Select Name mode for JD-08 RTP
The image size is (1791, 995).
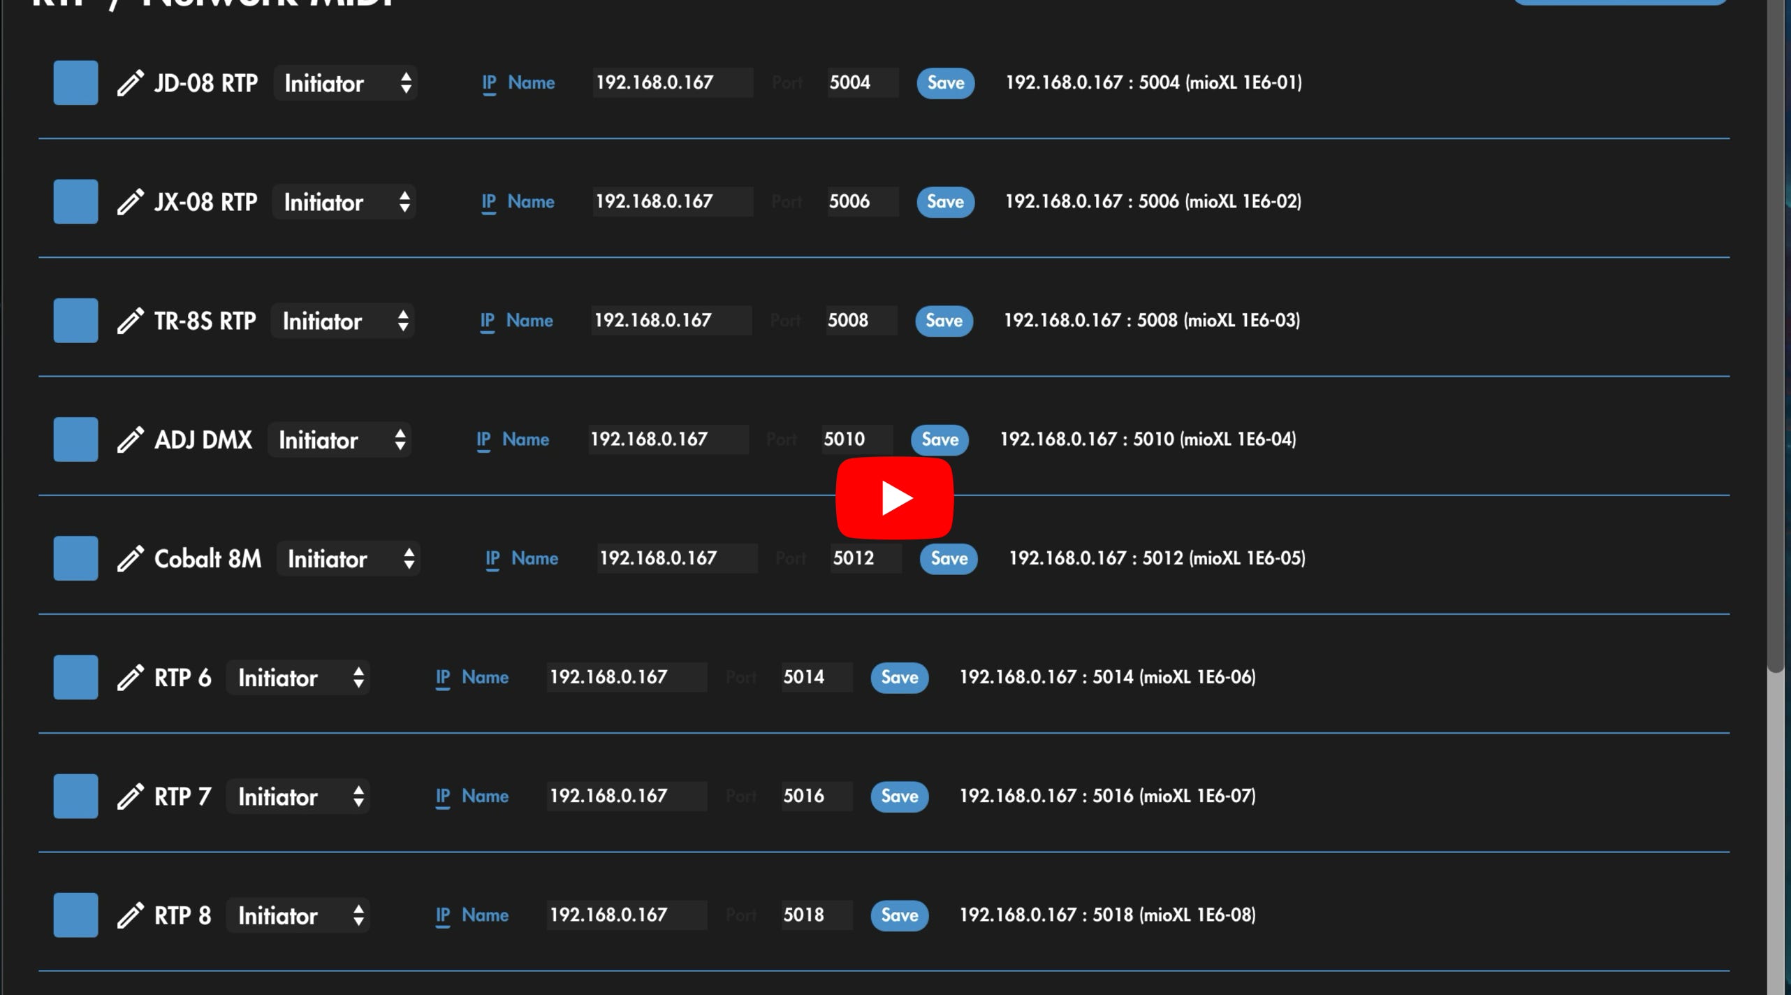click(x=531, y=82)
